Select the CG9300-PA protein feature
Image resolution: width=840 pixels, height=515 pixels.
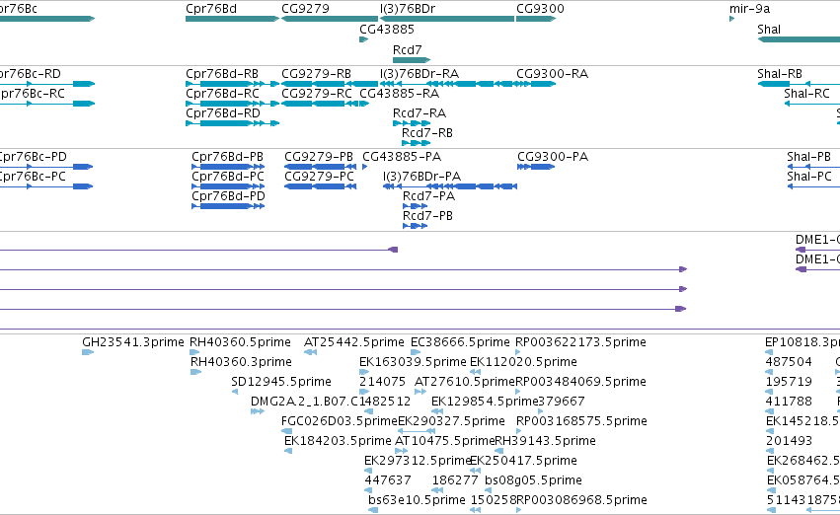click(x=536, y=167)
